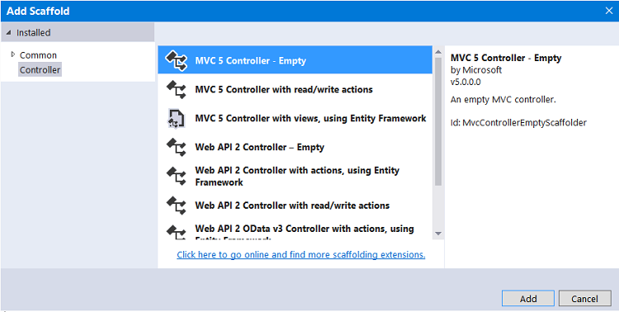Click the icon beside MVC 5 Controller with read/write actions

pos(176,90)
